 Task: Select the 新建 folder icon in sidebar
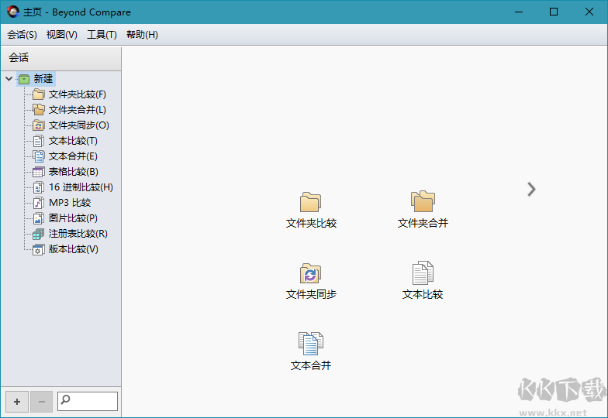[x=24, y=79]
